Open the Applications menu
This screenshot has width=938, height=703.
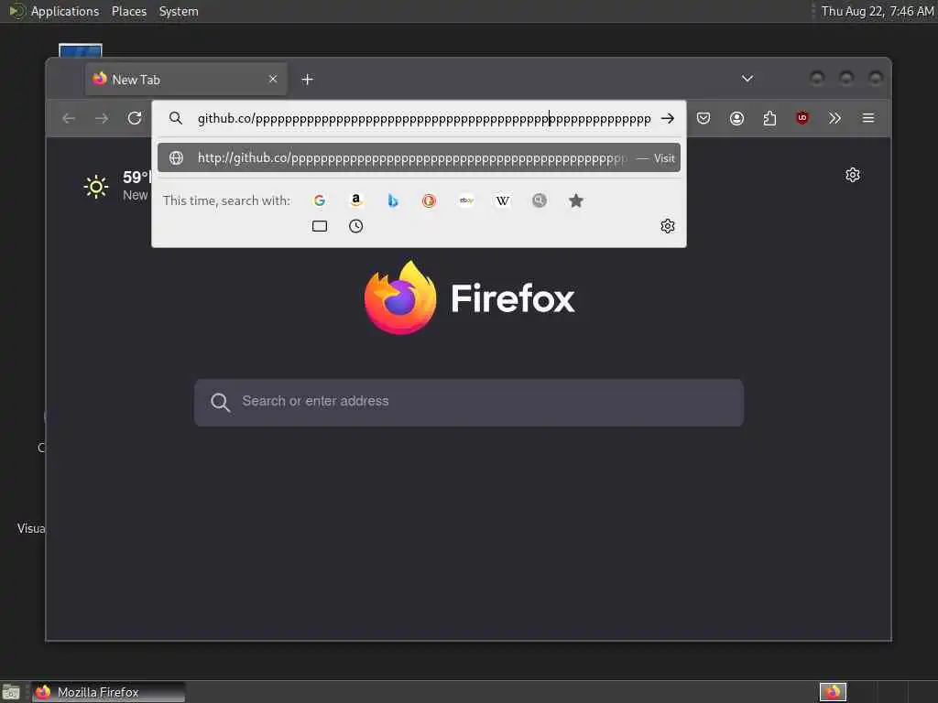(65, 11)
